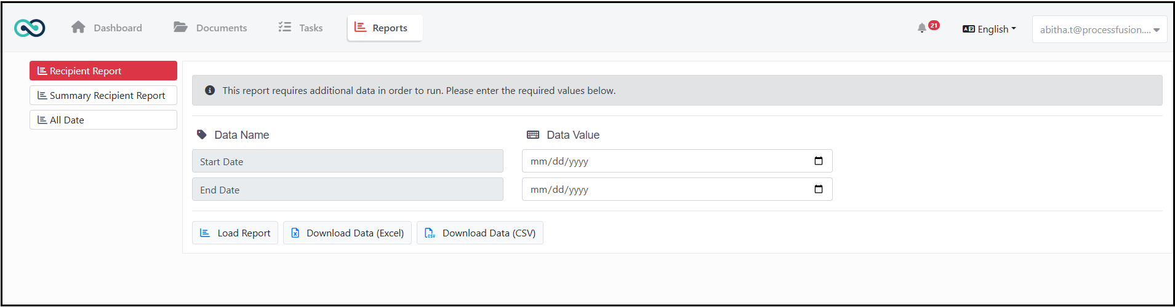Expand the English language dropdown

point(989,29)
